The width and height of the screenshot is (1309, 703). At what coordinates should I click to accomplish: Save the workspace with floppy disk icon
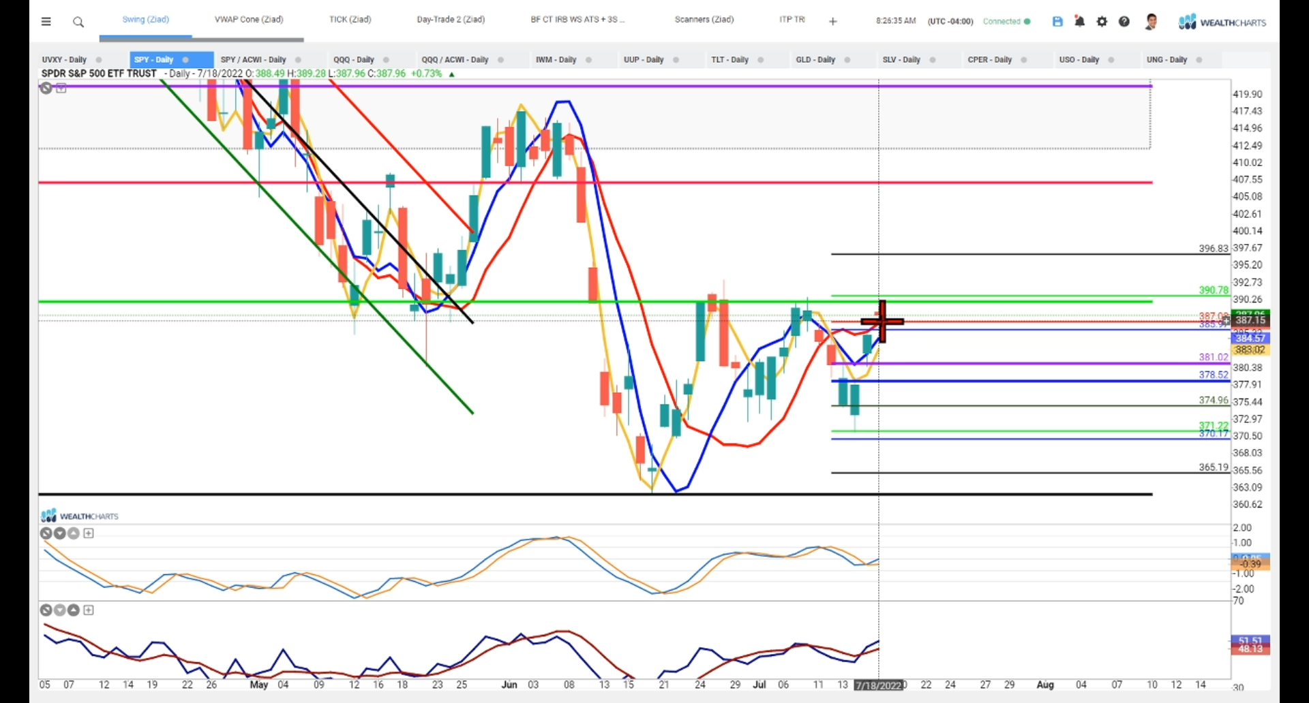coord(1057,22)
